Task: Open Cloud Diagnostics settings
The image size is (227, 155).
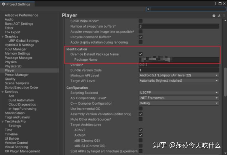Action: [x=22, y=105]
